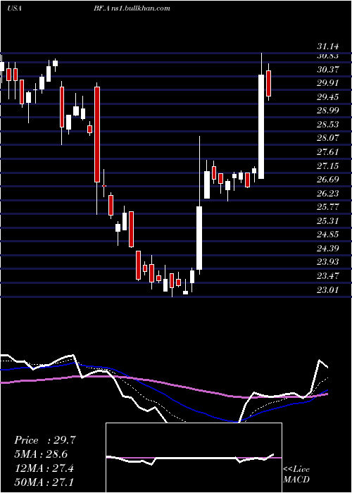The width and height of the screenshot is (352, 493).
Task: Click the 27.15 price axis label
Action: [x=328, y=166]
